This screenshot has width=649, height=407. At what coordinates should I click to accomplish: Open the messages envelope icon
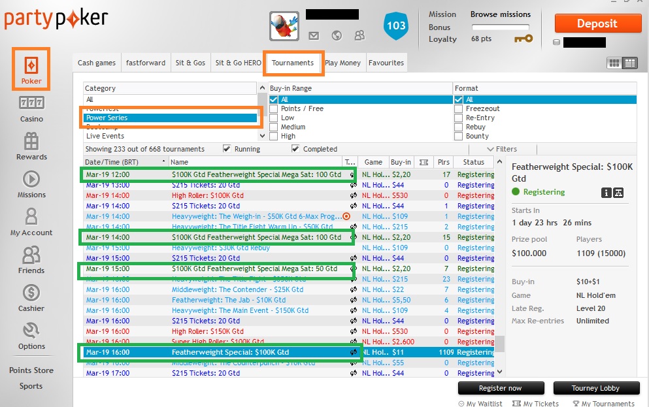(314, 36)
